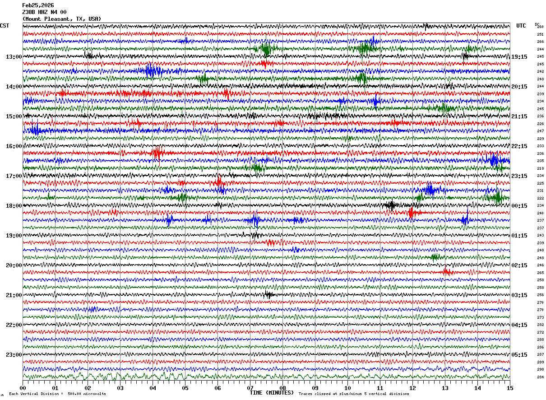
Task: Click the "Traces clipped at plus/minus 5" footnote
Action: [x=354, y=394]
